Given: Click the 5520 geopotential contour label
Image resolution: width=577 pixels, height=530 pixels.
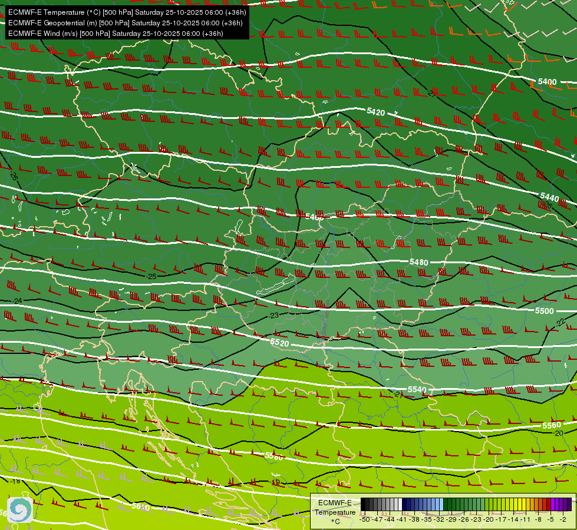Looking at the screenshot, I should (280, 343).
